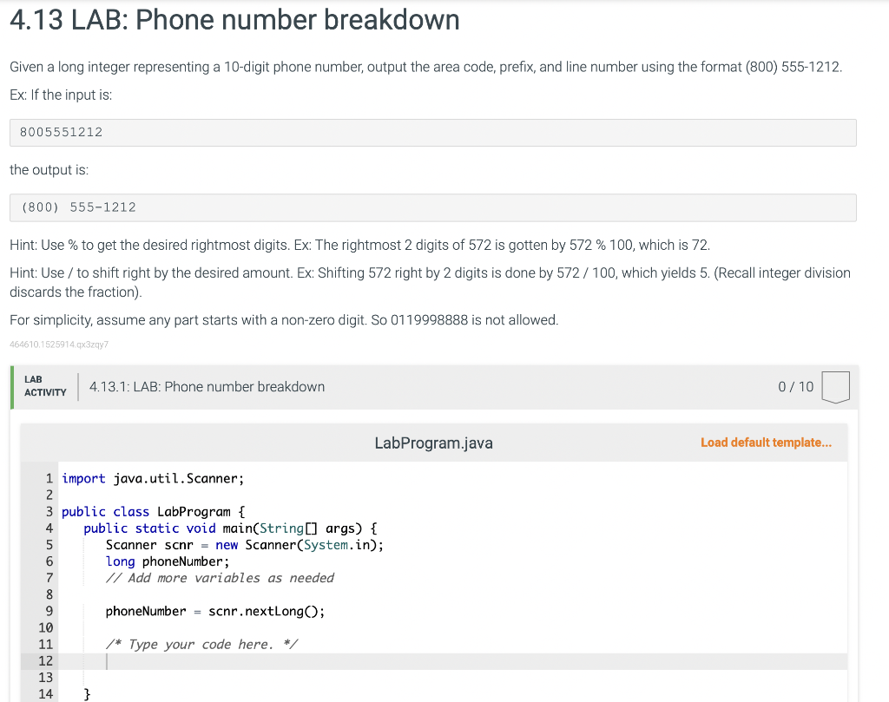889x702 pixels.
Task: Click the Scanner scnr declaration line
Action: pos(243,545)
